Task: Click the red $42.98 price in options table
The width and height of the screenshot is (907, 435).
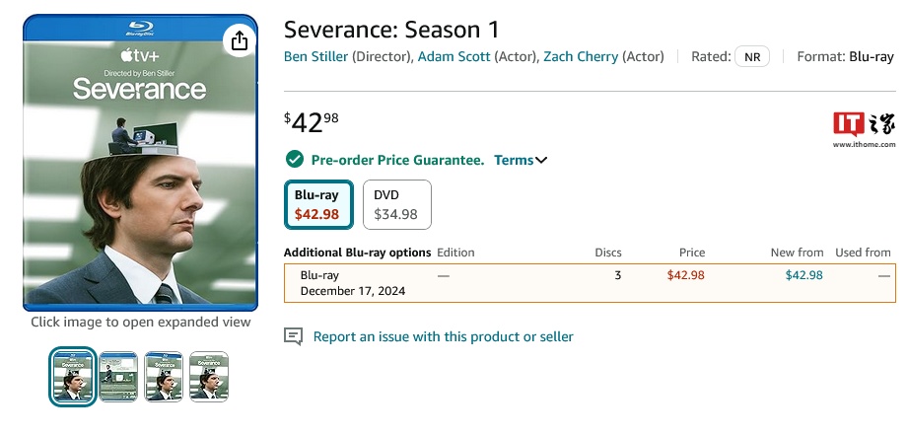Action: point(685,275)
